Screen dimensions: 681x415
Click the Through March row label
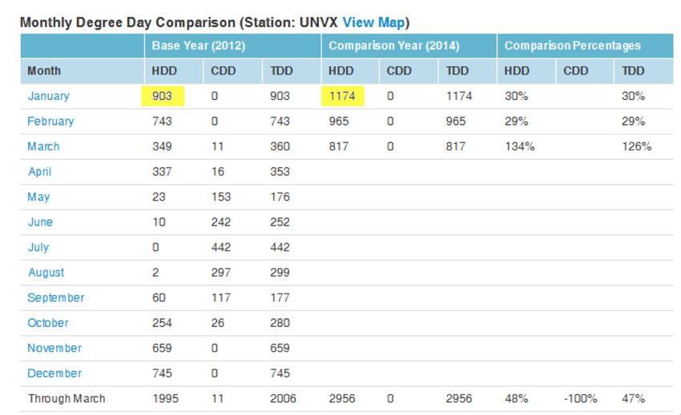point(66,398)
